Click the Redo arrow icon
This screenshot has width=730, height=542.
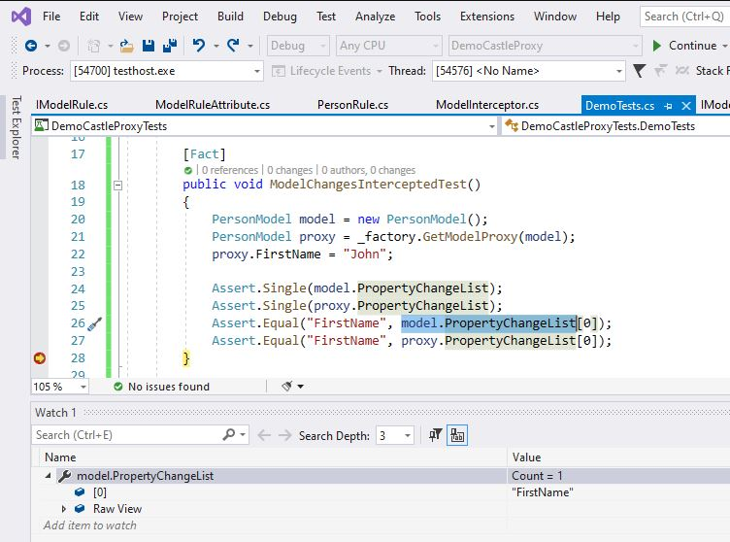point(233,46)
